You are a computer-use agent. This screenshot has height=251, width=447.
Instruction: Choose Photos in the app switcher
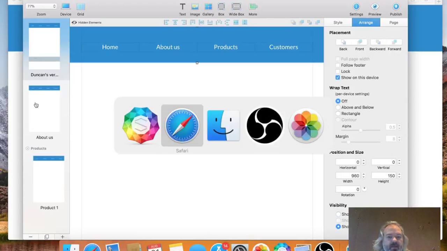click(306, 125)
